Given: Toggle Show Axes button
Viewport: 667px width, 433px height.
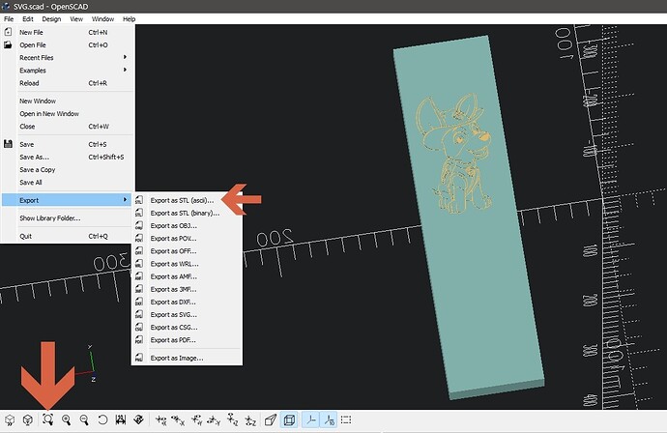Looking at the screenshot, I should [311, 420].
